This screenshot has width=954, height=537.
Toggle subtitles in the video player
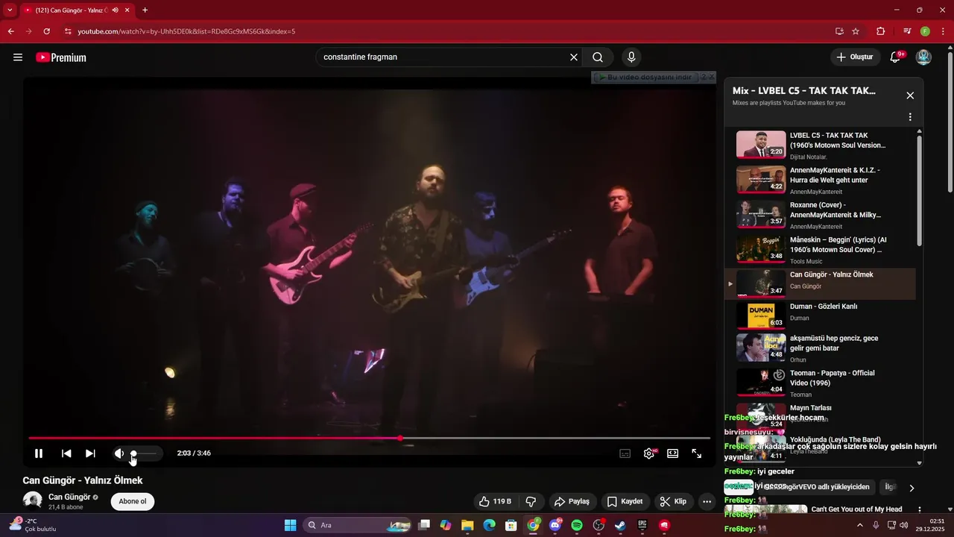click(x=625, y=453)
